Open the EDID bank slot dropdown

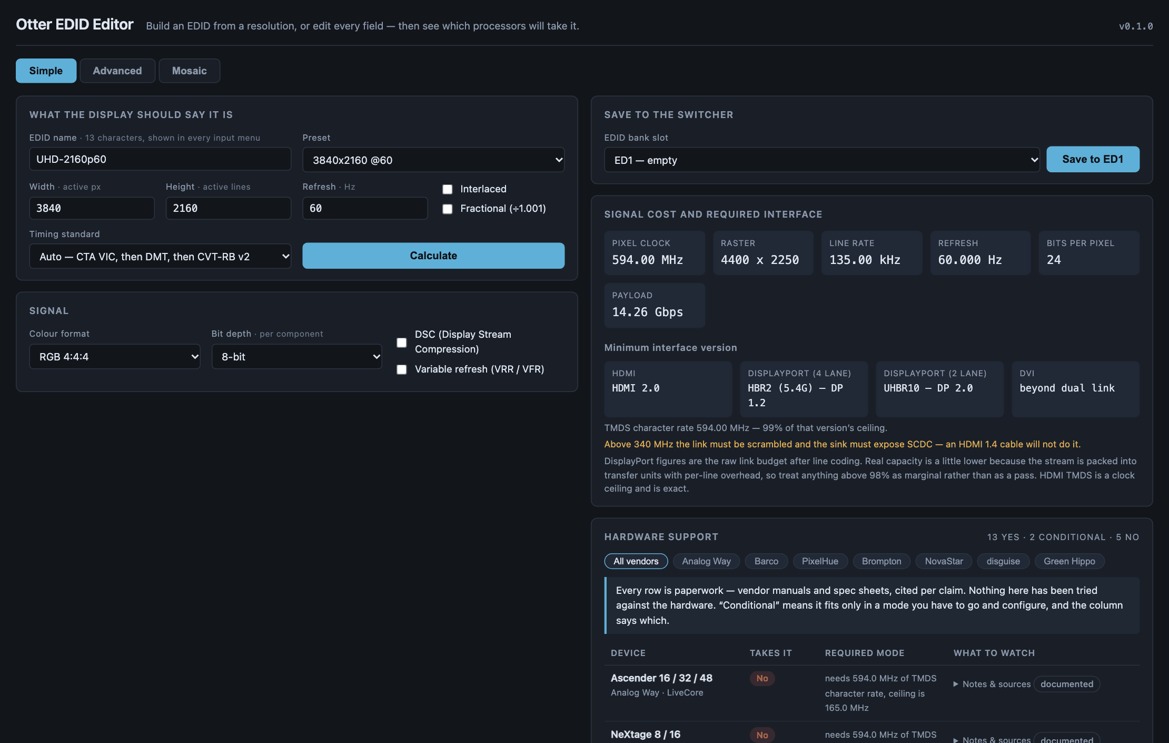coord(822,160)
